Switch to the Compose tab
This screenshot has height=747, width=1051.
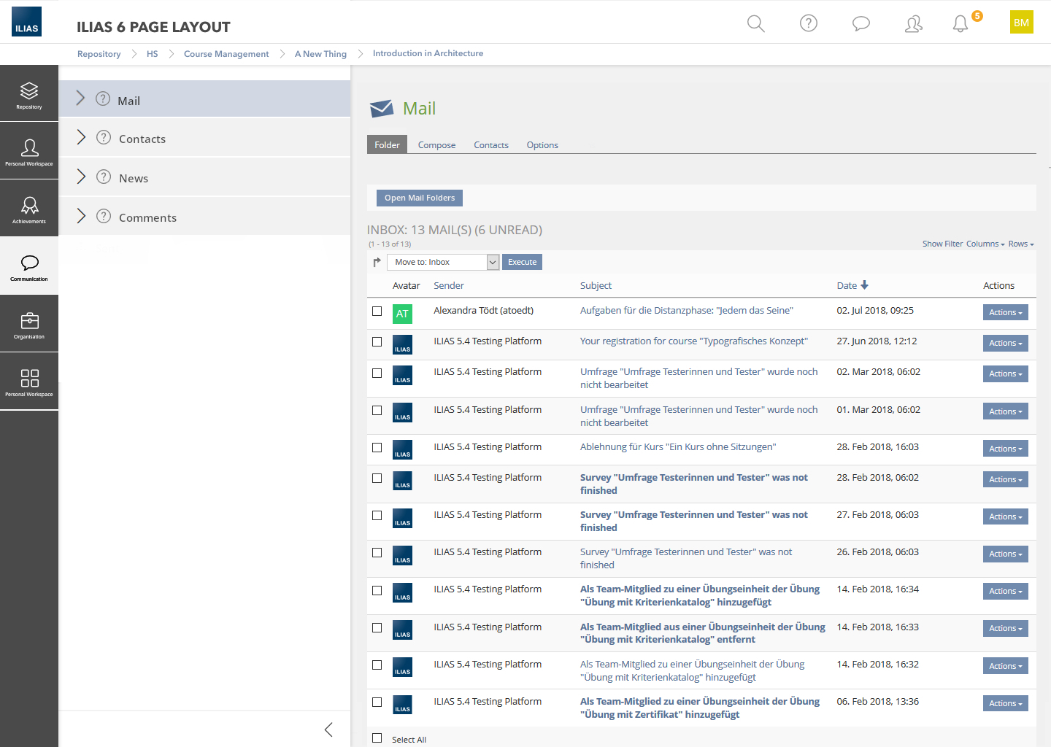(x=436, y=145)
